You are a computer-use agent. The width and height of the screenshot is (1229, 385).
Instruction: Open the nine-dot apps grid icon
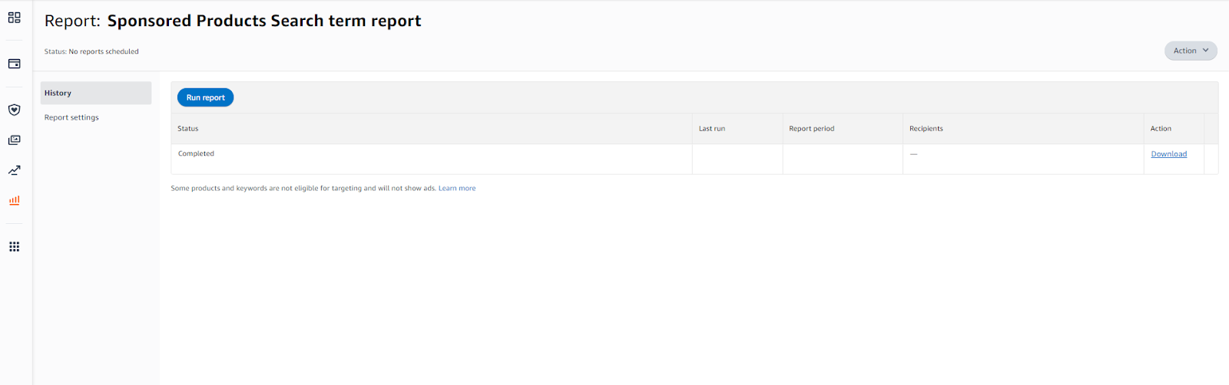14,247
